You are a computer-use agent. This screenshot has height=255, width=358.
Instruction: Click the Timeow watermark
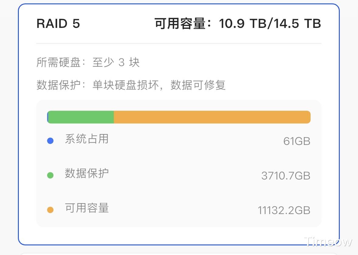[328, 242]
